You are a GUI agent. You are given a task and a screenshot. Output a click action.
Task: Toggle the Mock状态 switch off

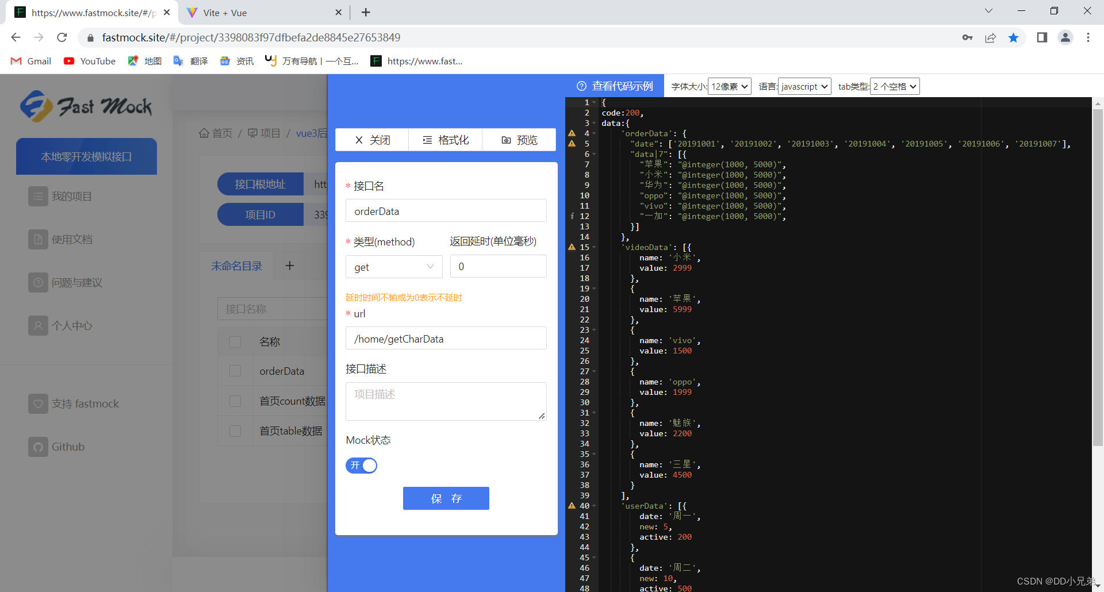coord(361,466)
